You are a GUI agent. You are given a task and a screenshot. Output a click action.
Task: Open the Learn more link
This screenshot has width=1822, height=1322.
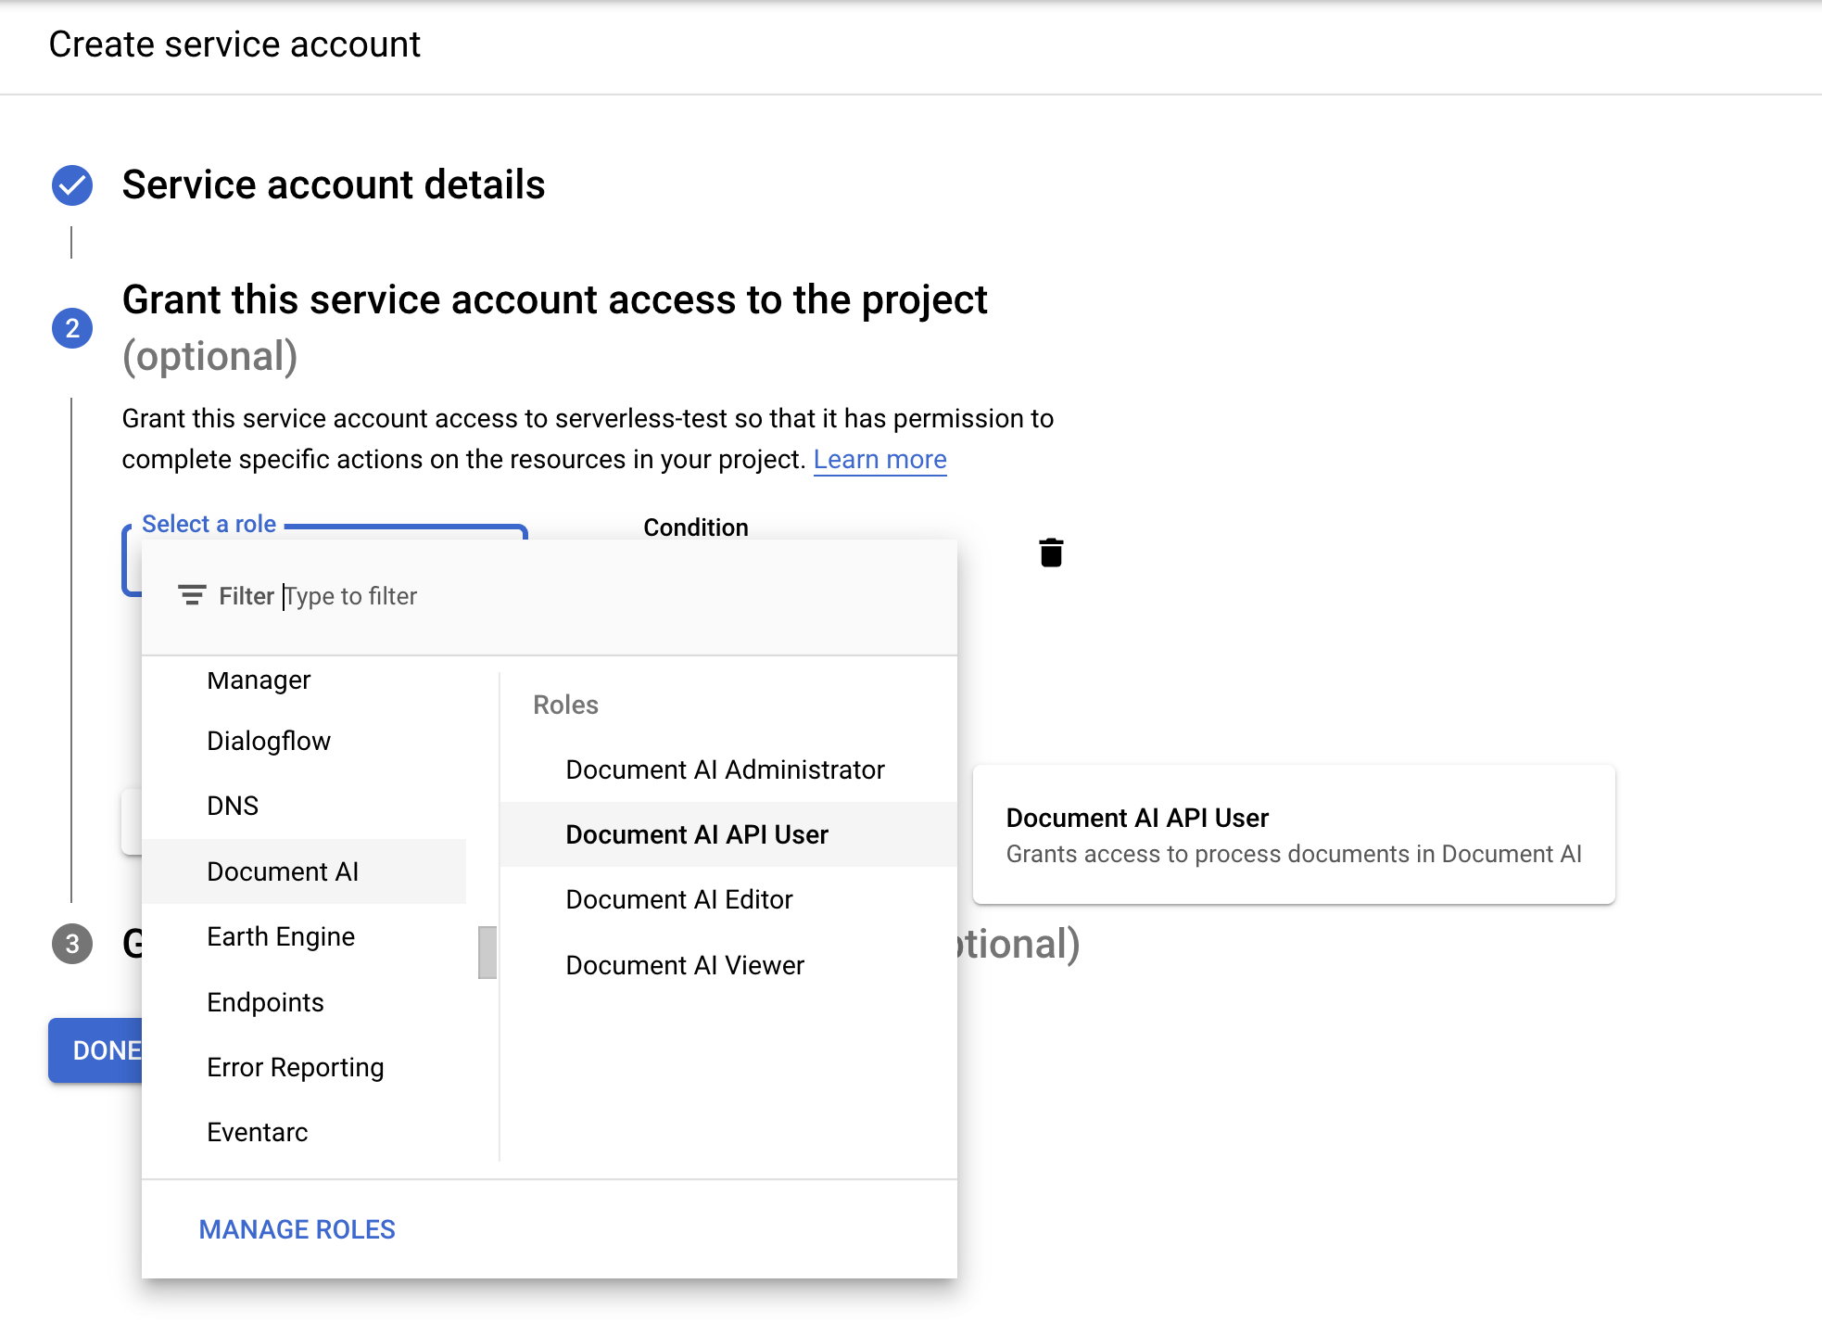click(x=879, y=458)
